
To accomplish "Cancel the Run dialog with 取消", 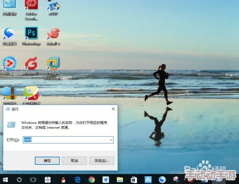I will [x=75, y=160].
